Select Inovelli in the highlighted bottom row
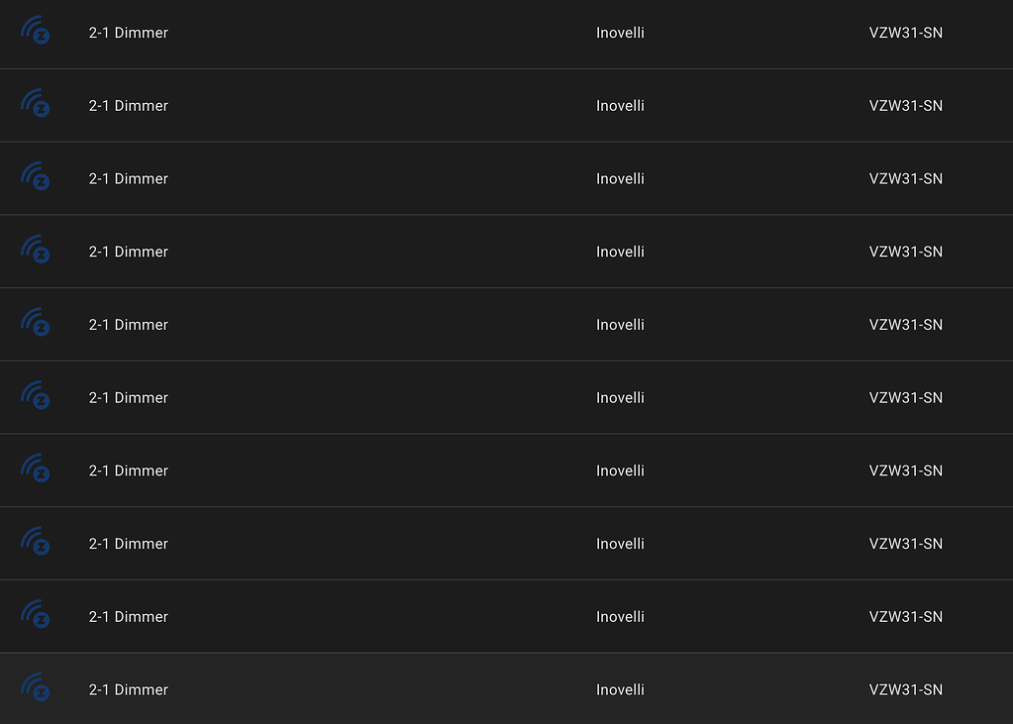Screen dimensions: 1013x724 point(620,689)
